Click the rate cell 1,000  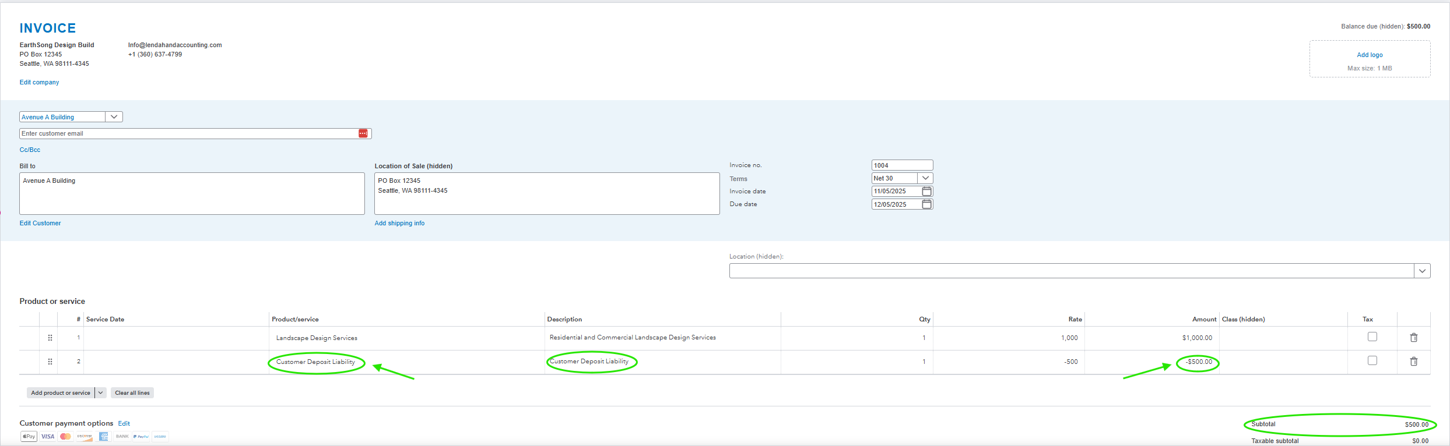pos(1009,338)
